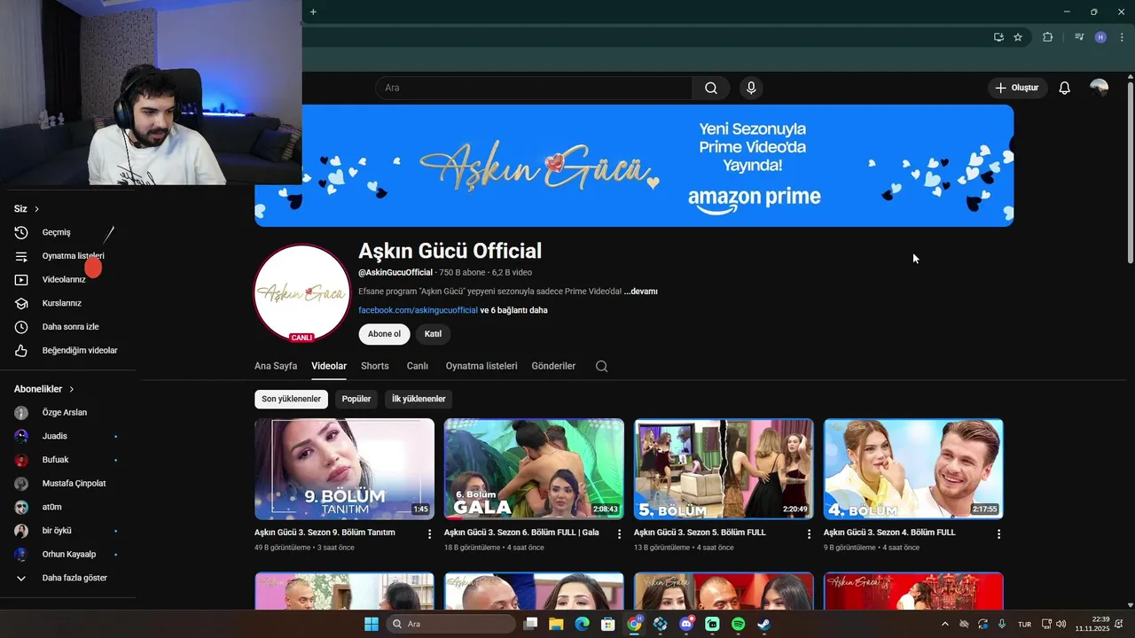Click the YouTube search input field
1135x638 pixels.
(534, 88)
